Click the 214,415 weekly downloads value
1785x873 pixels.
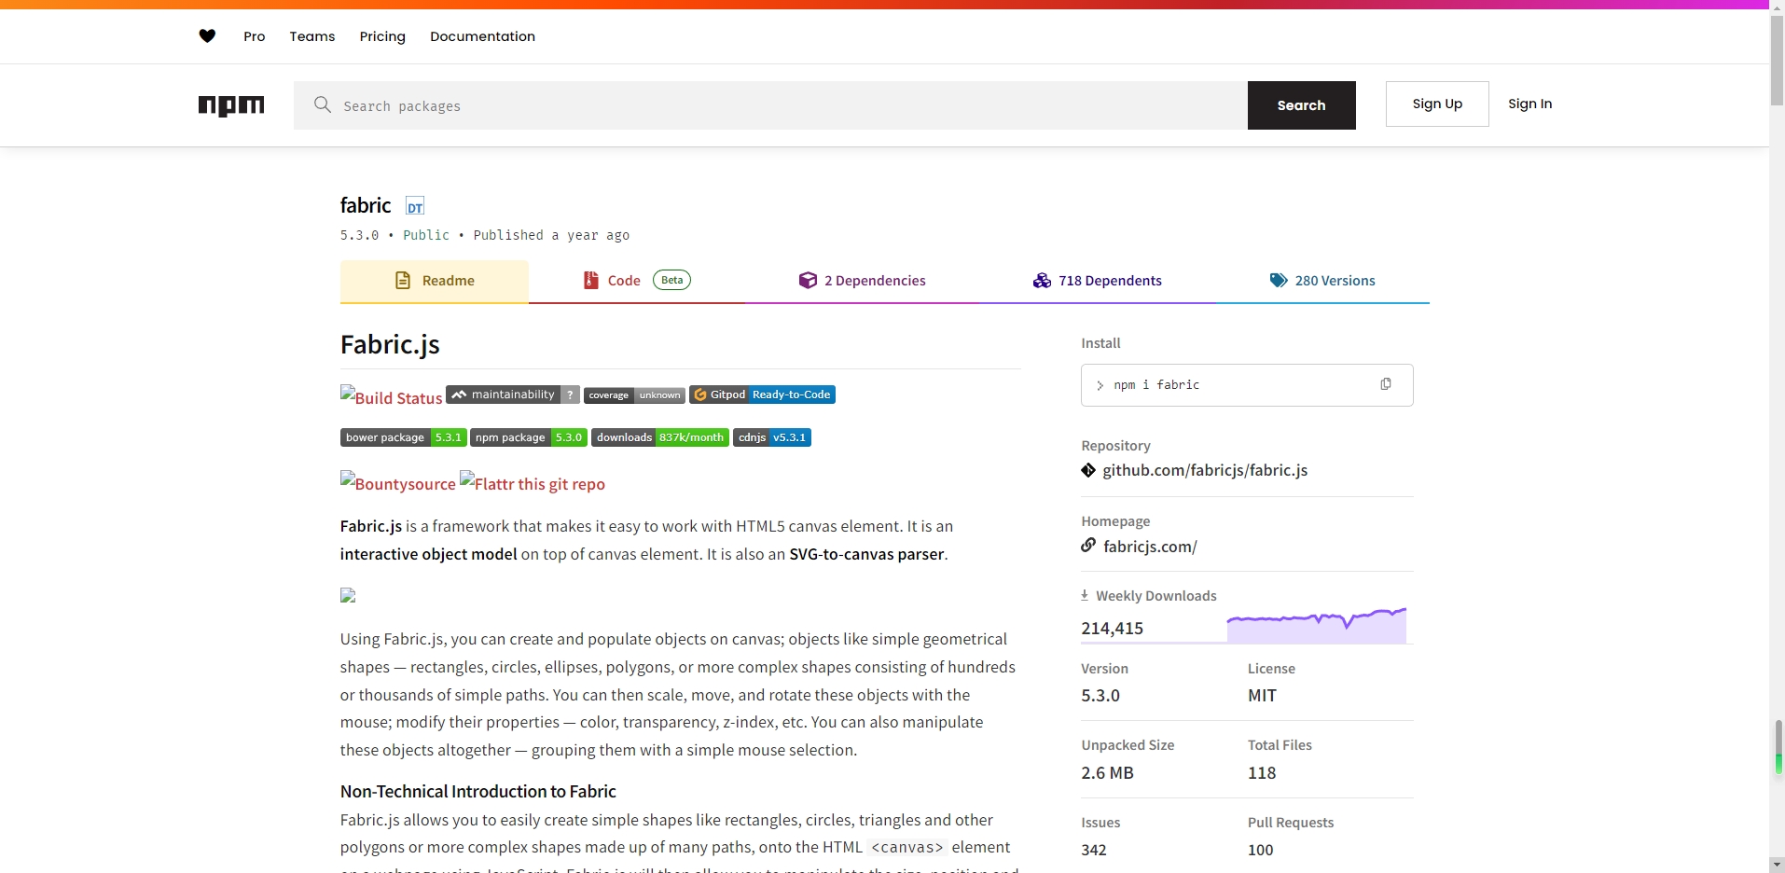[1112, 629]
